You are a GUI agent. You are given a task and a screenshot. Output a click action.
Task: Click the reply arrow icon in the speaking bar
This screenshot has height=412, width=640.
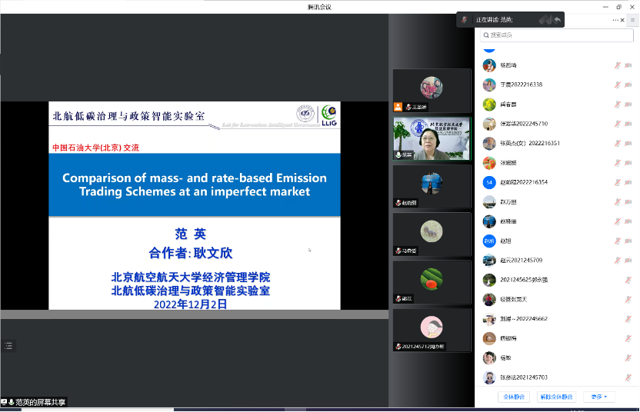557,20
